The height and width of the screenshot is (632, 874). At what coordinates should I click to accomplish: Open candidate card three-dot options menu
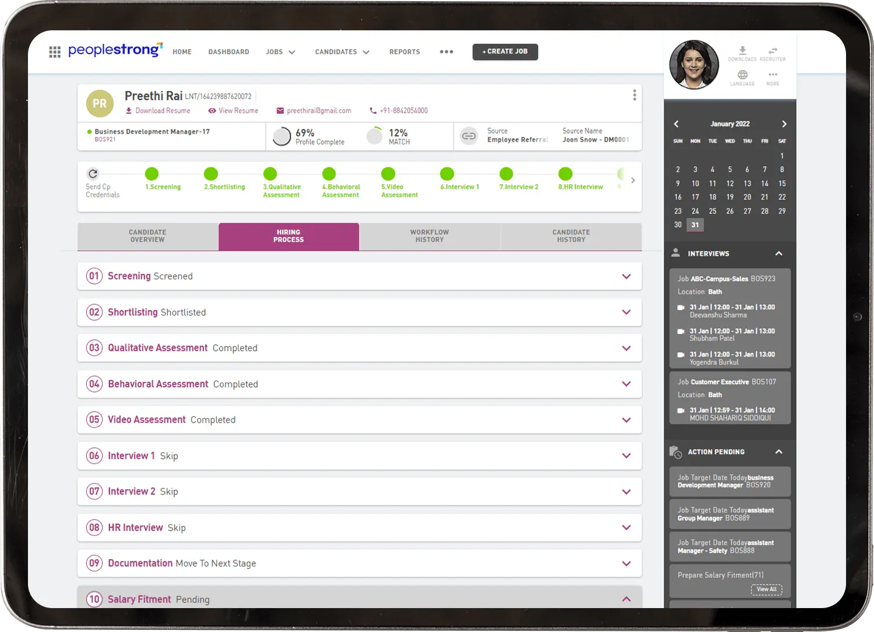634,96
